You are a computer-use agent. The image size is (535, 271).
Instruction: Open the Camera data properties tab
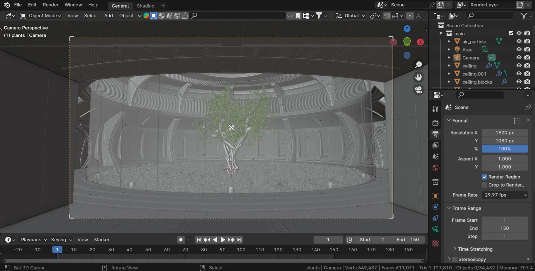click(435, 229)
